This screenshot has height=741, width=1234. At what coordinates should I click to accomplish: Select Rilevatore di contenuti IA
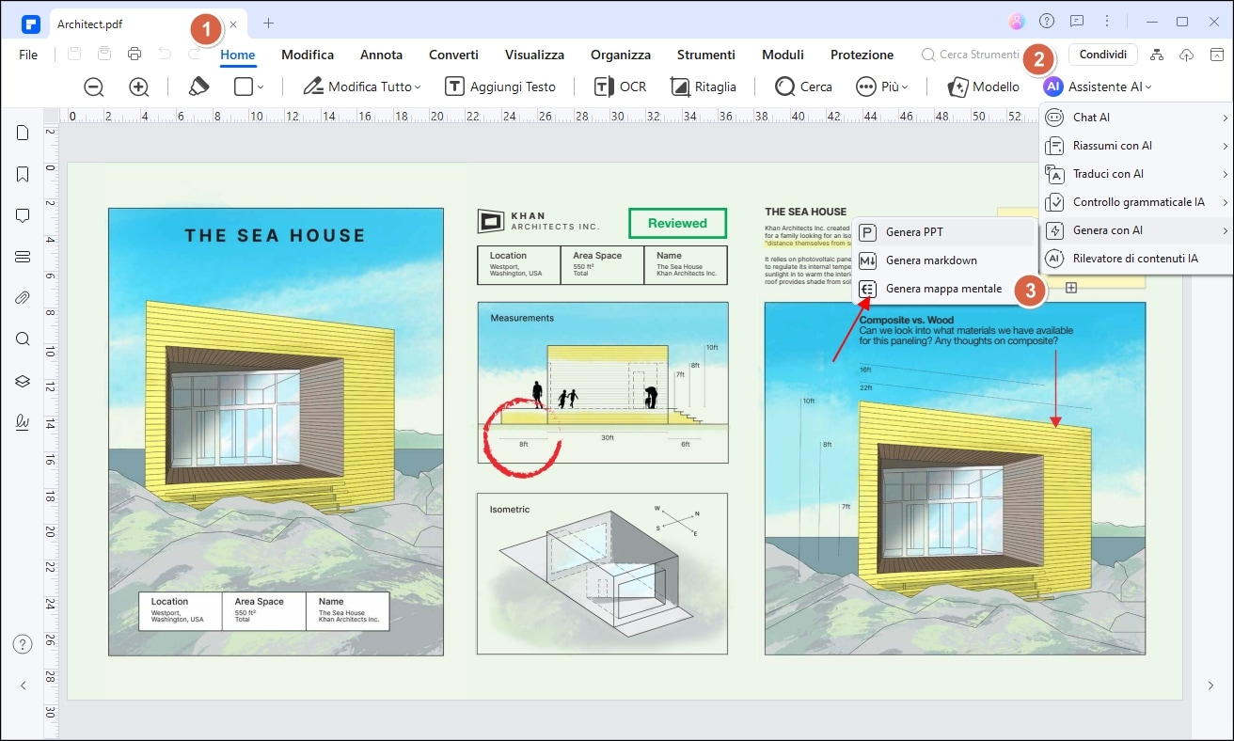point(1135,259)
